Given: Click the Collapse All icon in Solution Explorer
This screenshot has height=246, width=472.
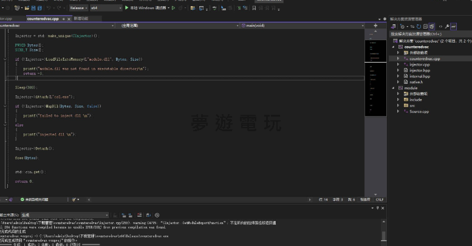Looking at the screenshot, I should (425, 27).
